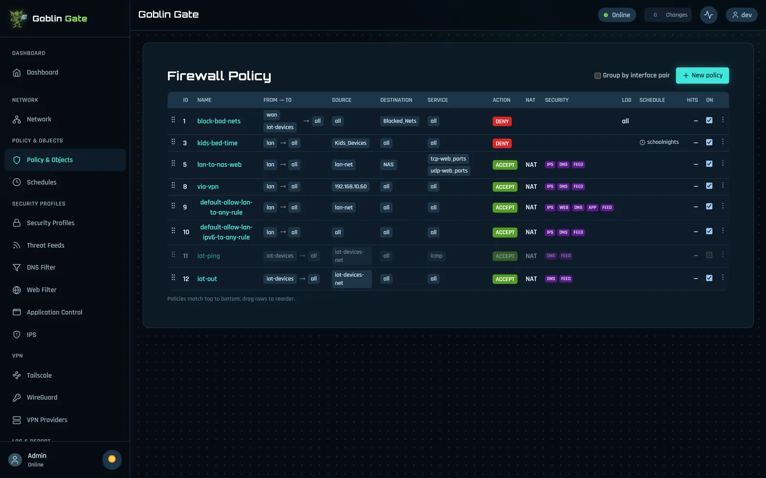Click the tcp-web_ports service tag

coord(448,159)
